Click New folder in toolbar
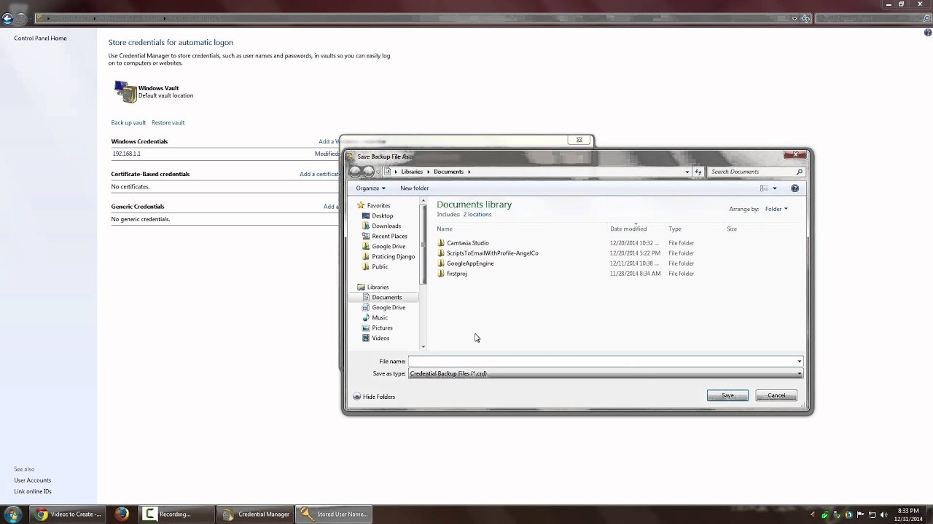Image resolution: width=933 pixels, height=524 pixels. [414, 188]
